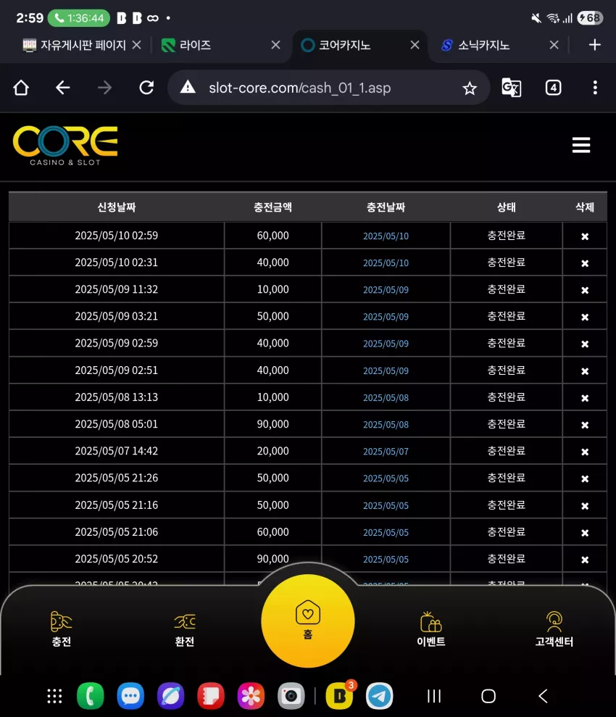Viewport: 616px width, 717px height.
Task: Open the hamburger menu icon
Action: pos(580,145)
